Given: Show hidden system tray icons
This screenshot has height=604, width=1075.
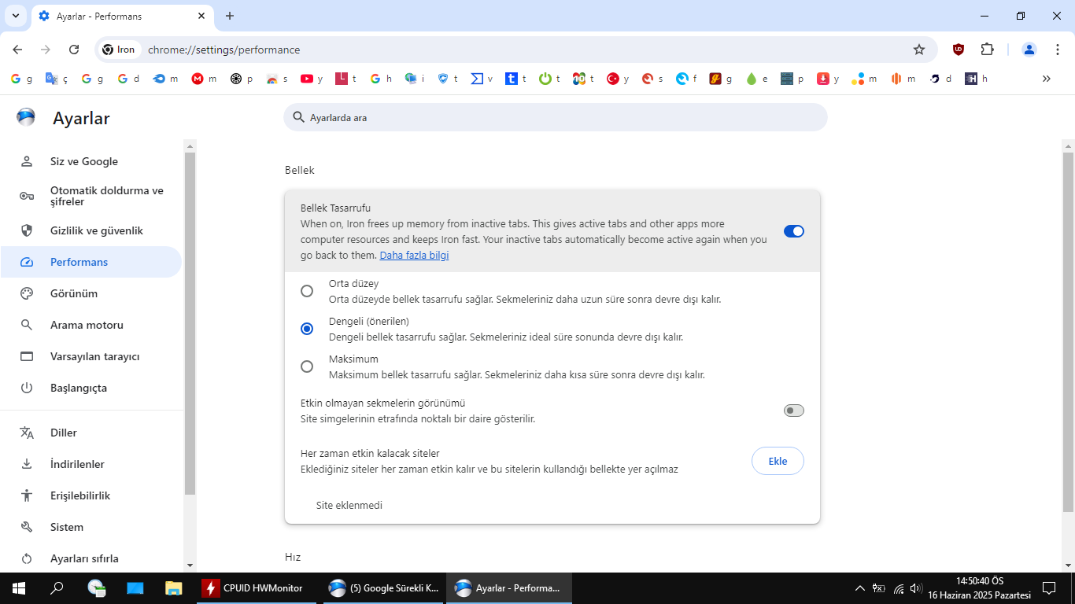Looking at the screenshot, I should point(859,588).
